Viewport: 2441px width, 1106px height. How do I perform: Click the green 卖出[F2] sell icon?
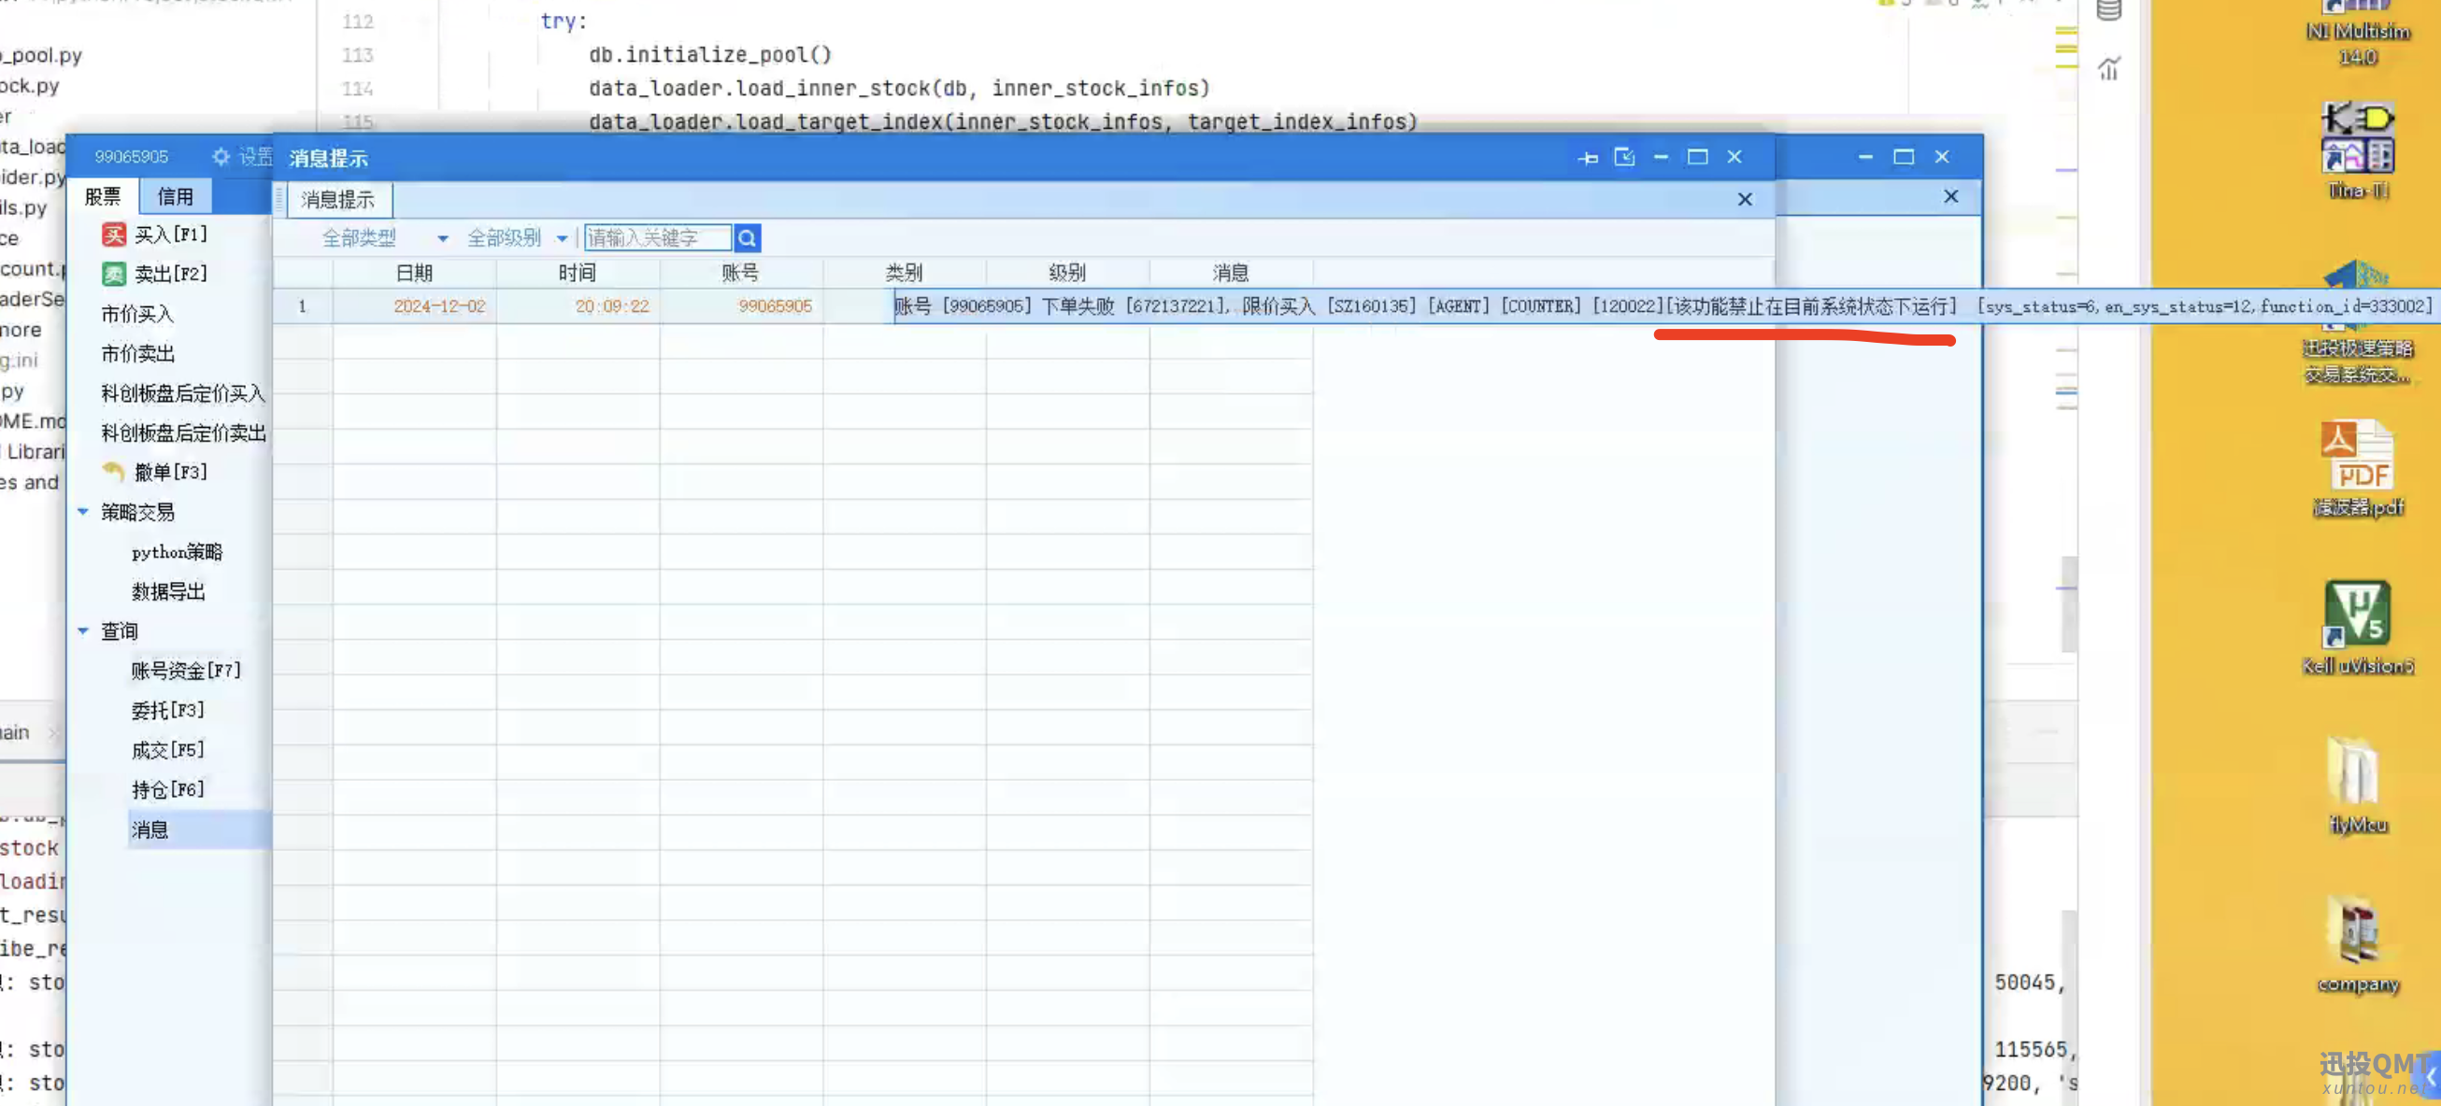pyautogui.click(x=114, y=275)
